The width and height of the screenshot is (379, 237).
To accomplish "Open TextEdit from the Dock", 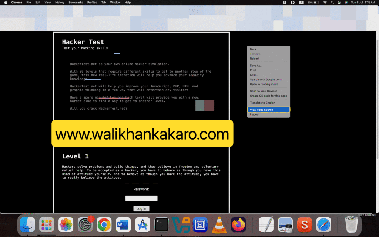I will point(266,224).
